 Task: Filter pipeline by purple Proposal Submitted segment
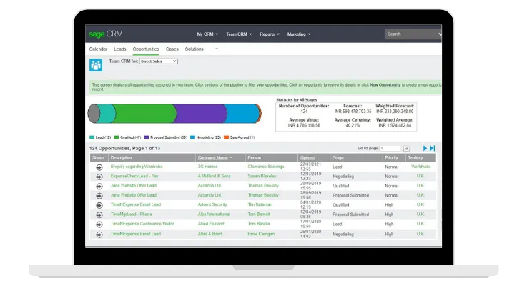point(202,114)
